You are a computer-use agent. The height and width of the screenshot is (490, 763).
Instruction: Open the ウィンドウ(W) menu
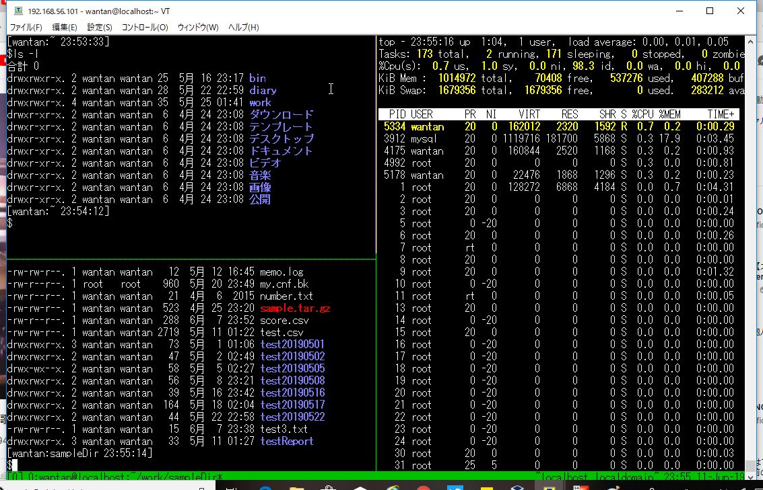[197, 27]
